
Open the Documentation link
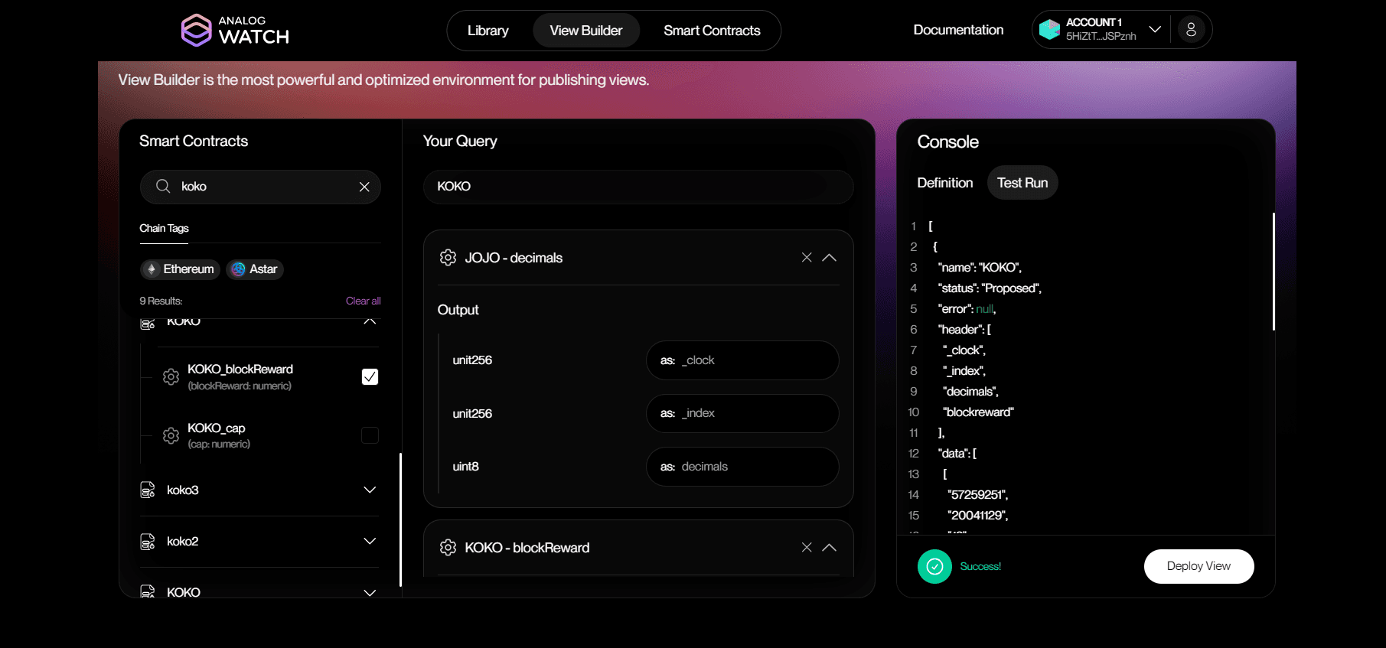[x=958, y=30]
